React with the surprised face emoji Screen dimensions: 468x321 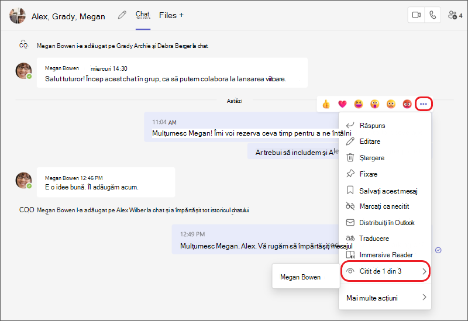pos(374,104)
